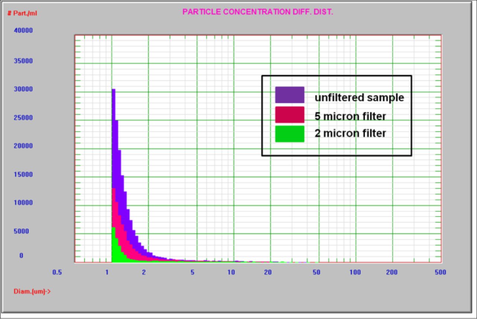
Task: Click the 500 x-axis tick label
Action: [x=440, y=272]
